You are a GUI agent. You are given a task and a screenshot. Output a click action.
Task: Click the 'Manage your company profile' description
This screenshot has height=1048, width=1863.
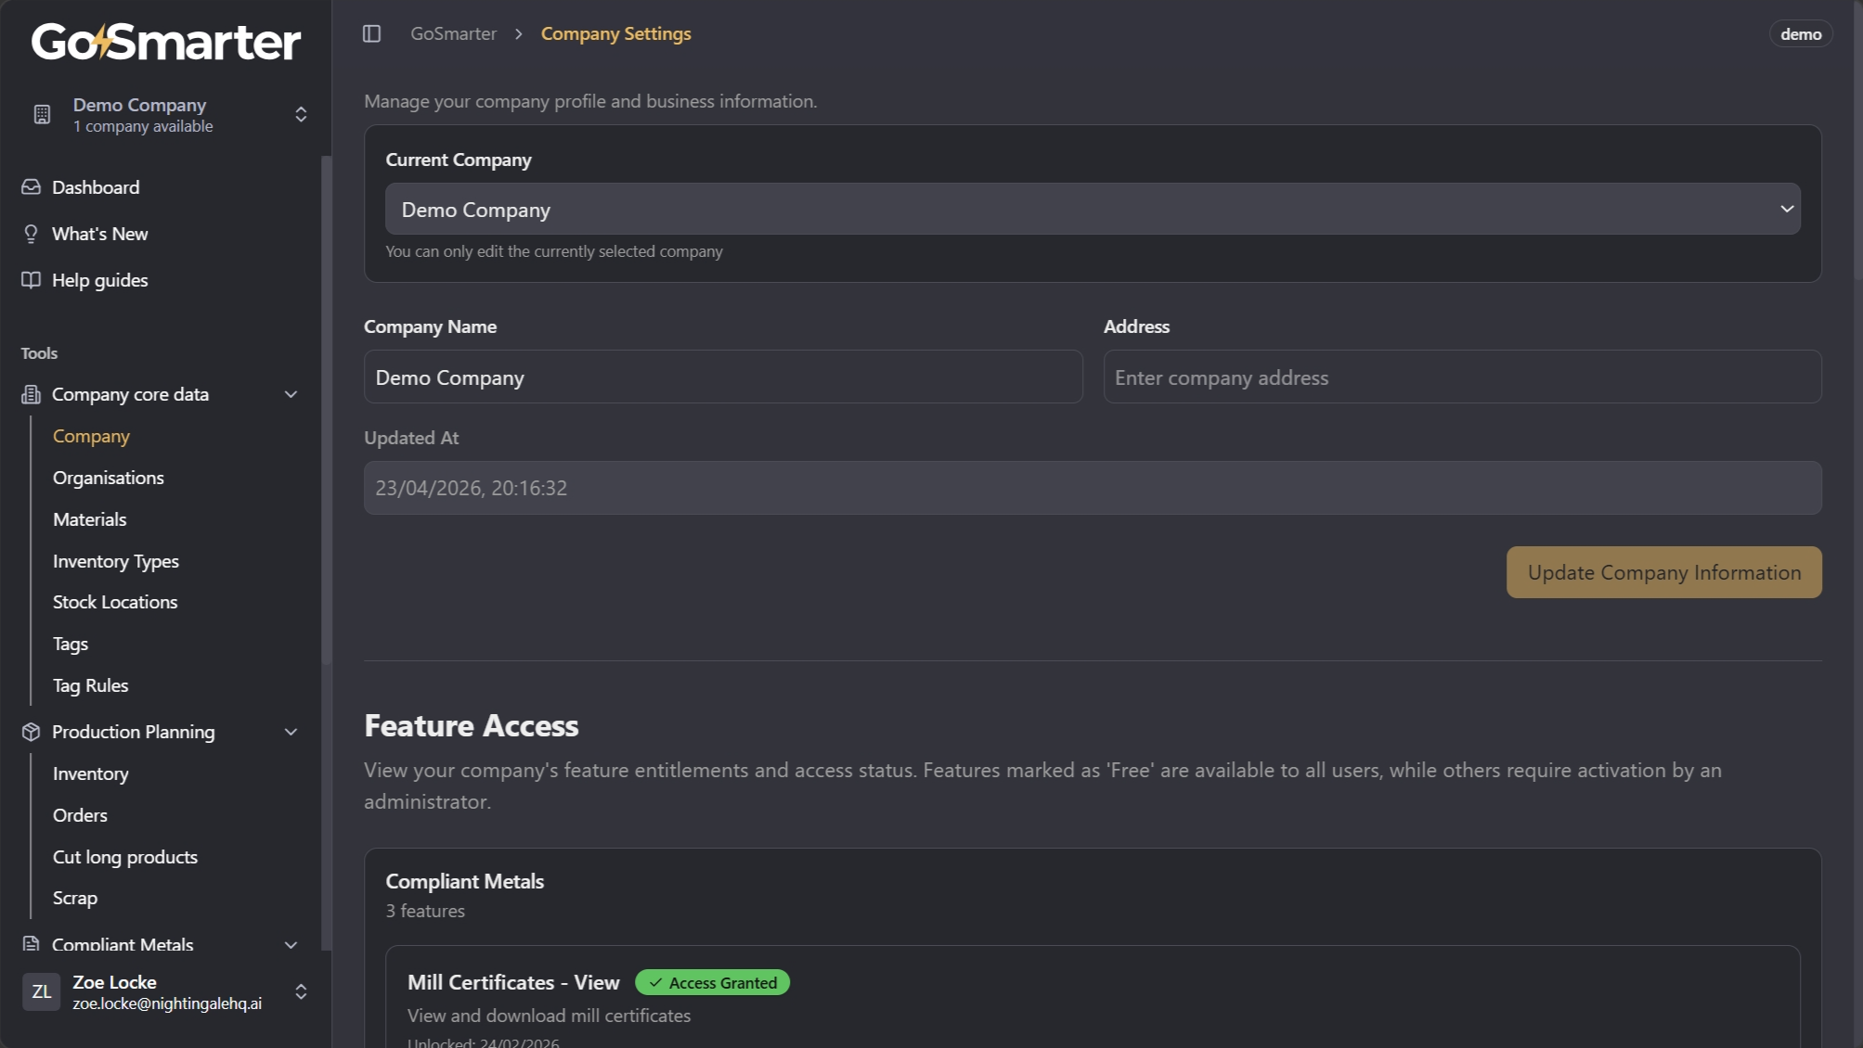click(590, 101)
